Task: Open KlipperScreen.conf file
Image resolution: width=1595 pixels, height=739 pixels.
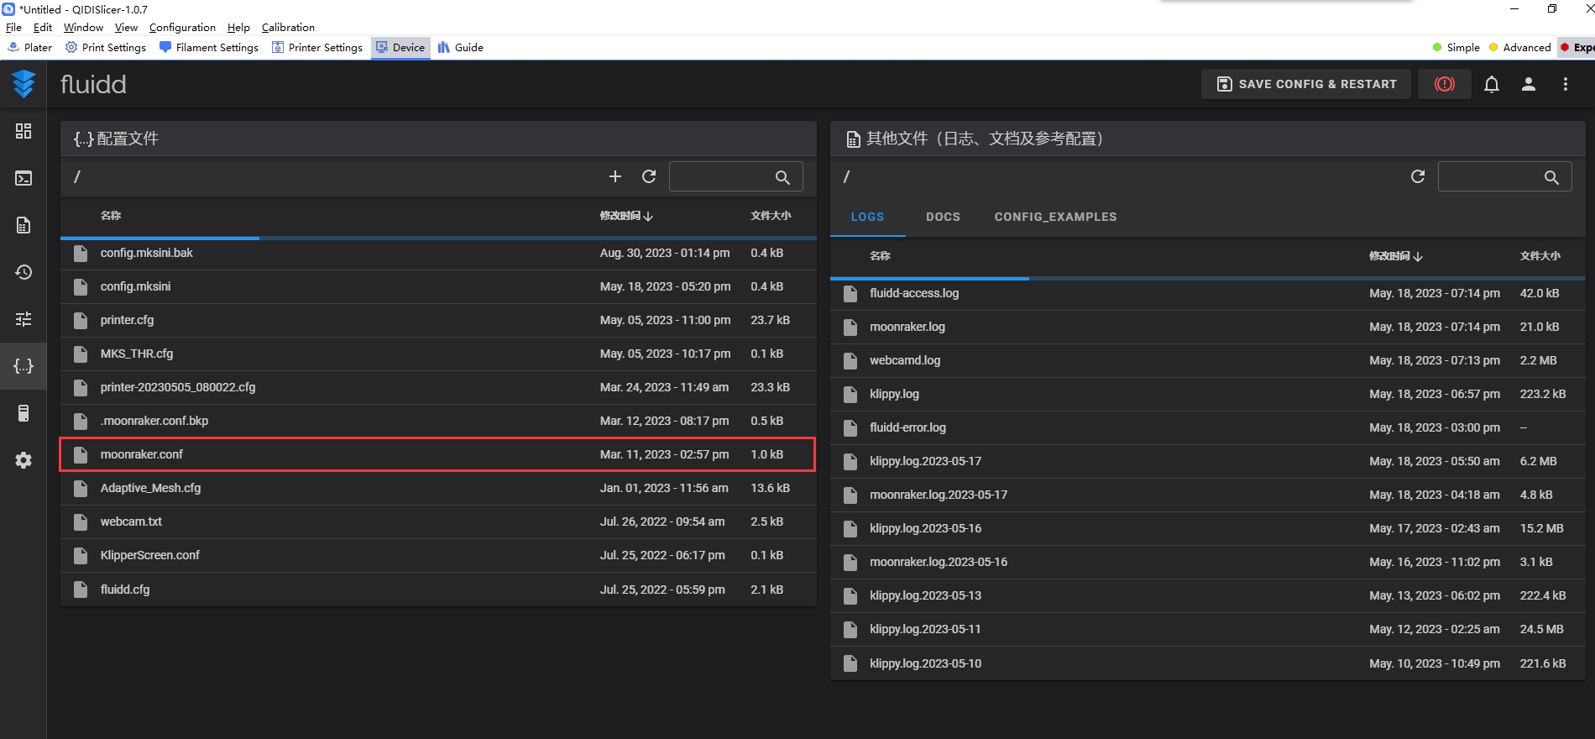Action: (438, 555)
